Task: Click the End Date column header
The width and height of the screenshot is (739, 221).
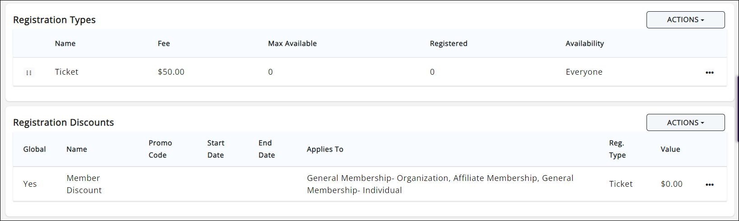Action: 267,149
